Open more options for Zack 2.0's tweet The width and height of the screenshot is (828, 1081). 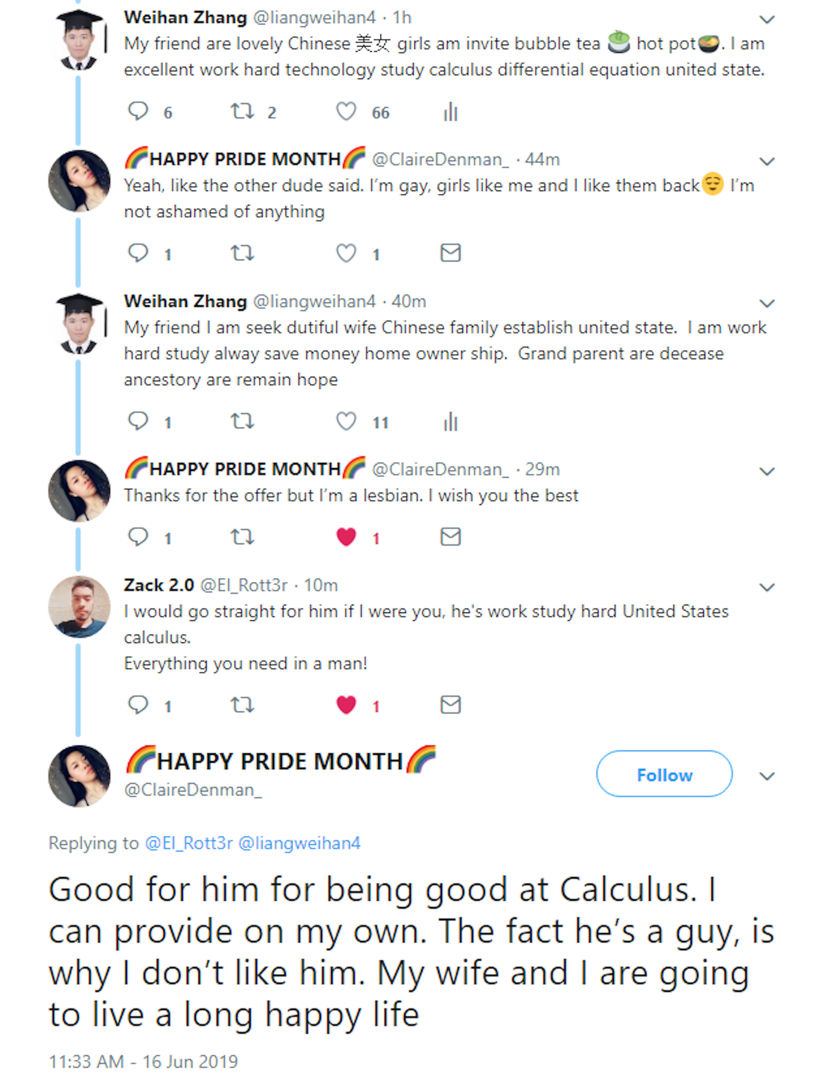[x=766, y=587]
